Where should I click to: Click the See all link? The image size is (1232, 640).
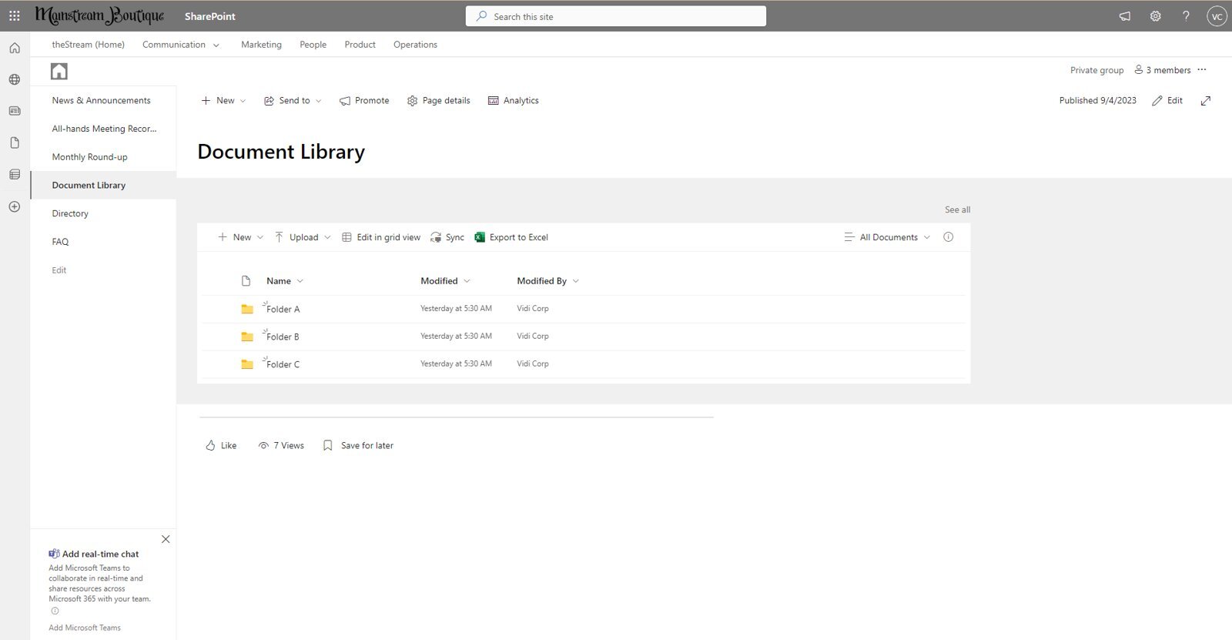pyautogui.click(x=957, y=209)
